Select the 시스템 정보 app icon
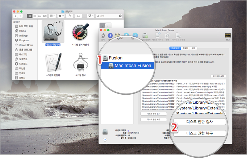This screenshot has height=158, width=247. pyautogui.click(x=81, y=63)
